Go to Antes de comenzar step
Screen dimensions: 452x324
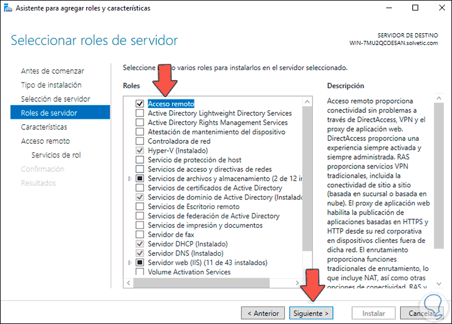tap(53, 71)
